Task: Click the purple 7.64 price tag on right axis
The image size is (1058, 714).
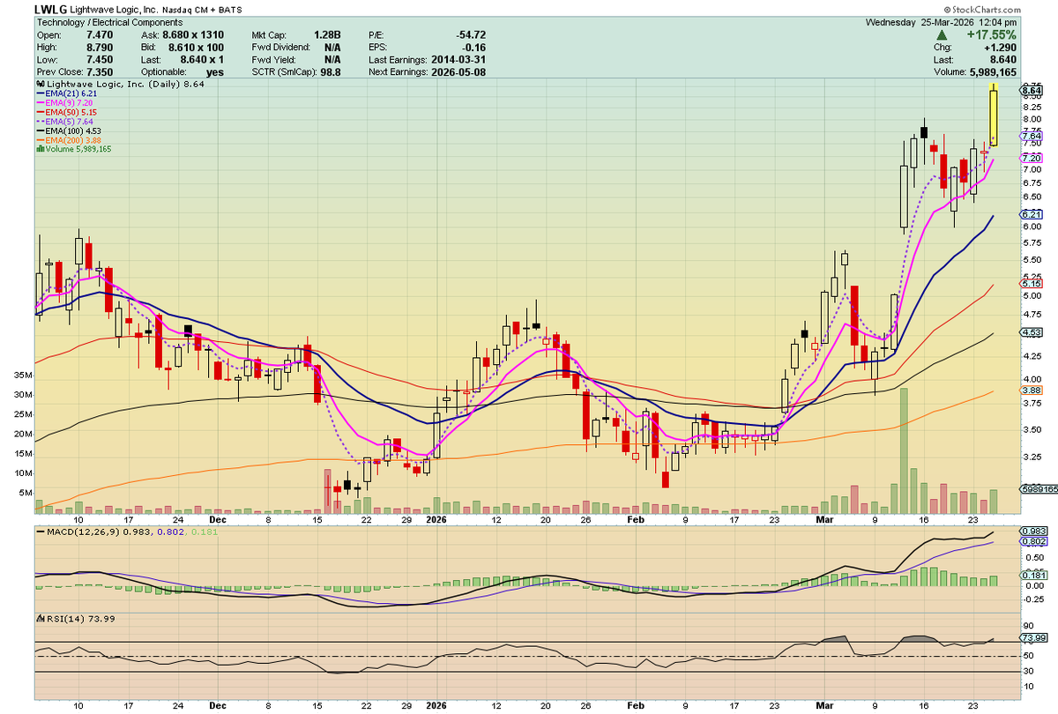Action: point(1032,137)
